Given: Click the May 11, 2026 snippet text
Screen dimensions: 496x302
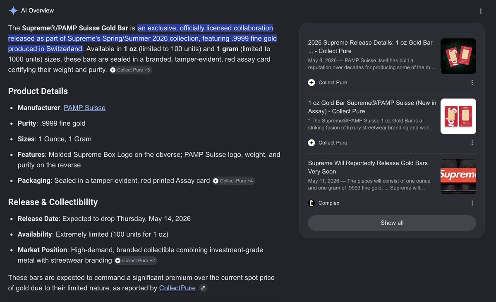Looking at the screenshot, I should [369, 185].
